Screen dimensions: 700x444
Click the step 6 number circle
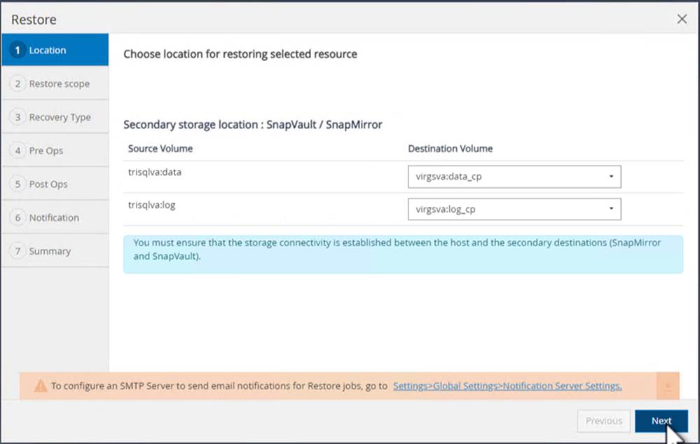click(x=18, y=217)
